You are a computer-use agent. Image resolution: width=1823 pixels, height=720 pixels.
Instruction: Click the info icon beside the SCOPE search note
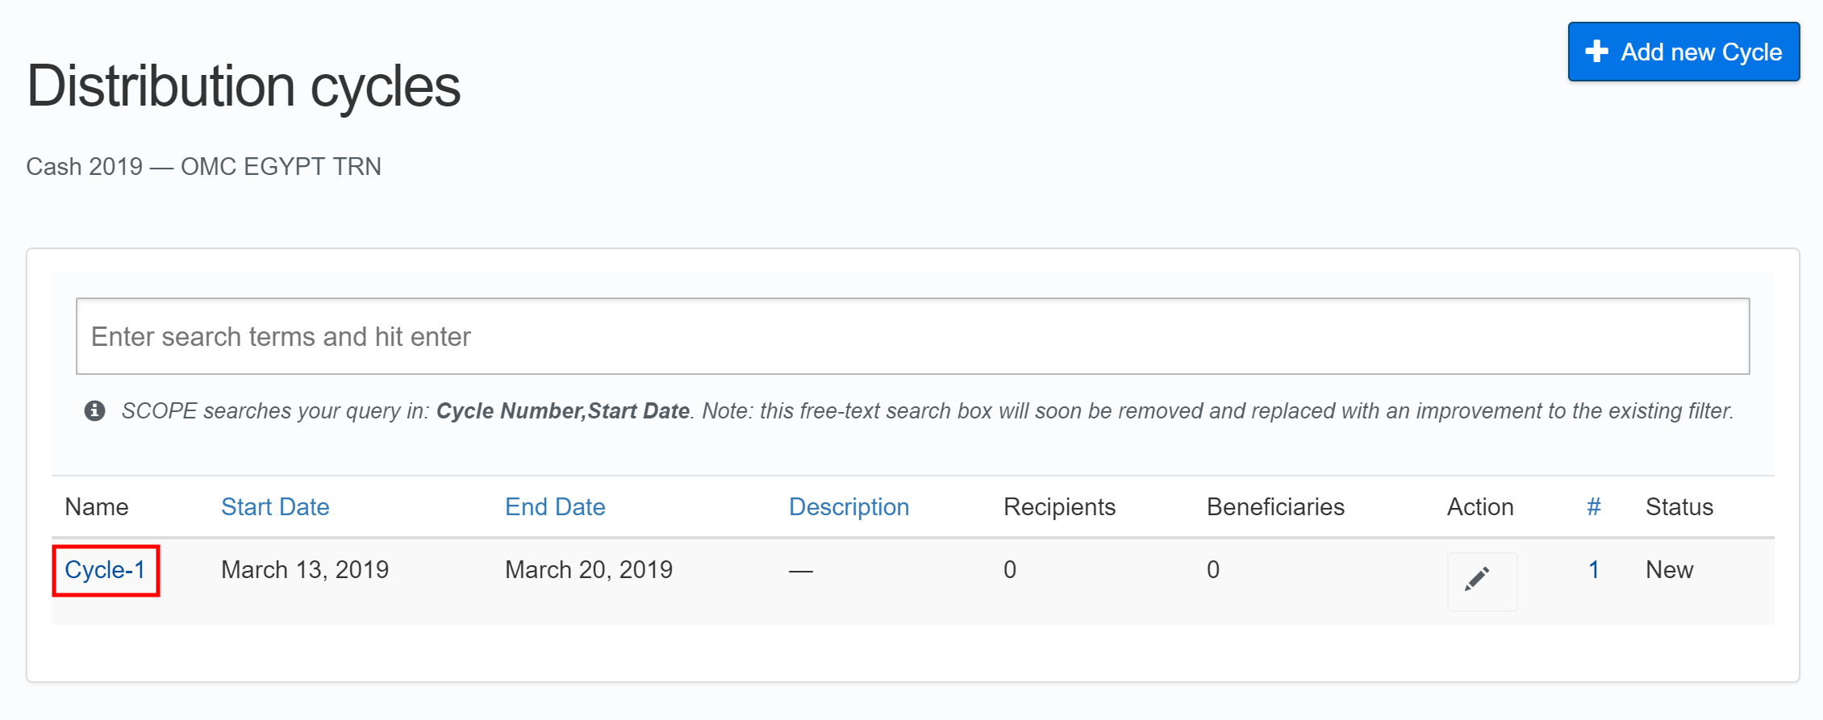coord(94,411)
